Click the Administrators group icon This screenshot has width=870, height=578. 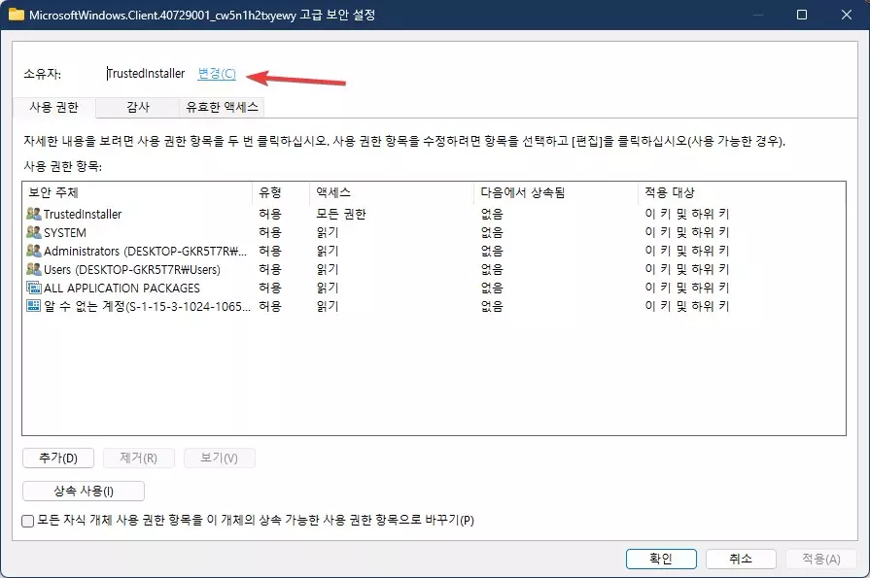(34, 251)
